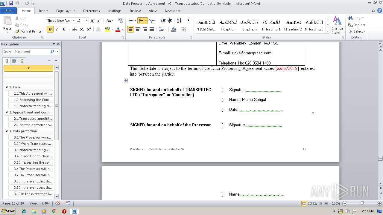This screenshot has height=215, width=383.
Task: Click Clear Formatting icon
Action: coord(121,21)
